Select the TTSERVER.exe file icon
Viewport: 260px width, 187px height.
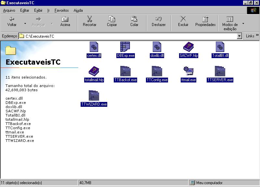(x=220, y=71)
